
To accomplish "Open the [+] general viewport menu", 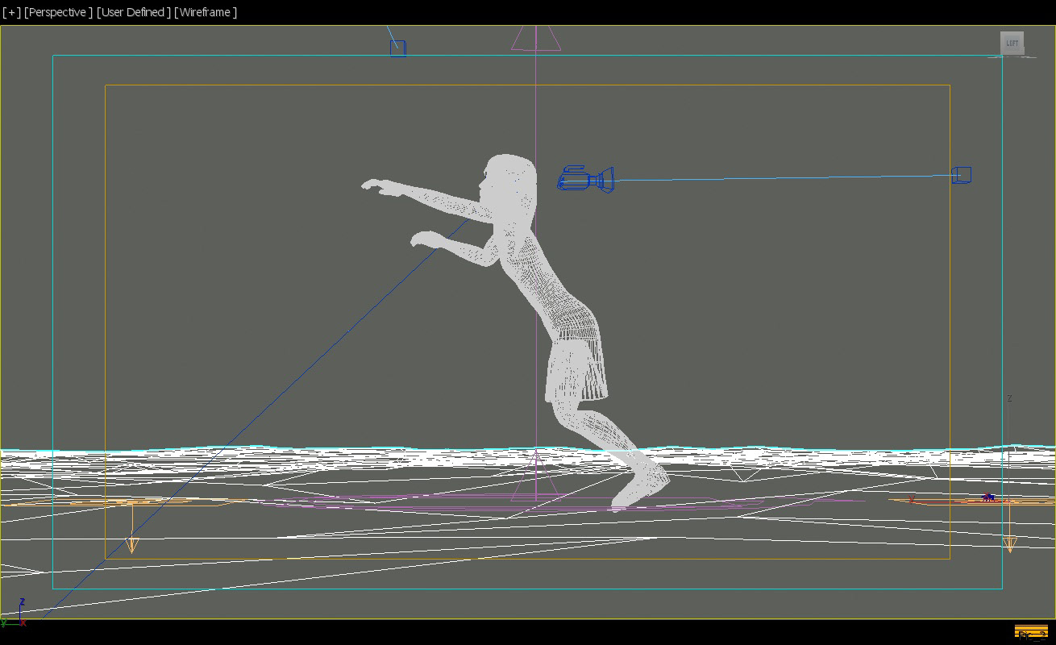I will tap(11, 12).
